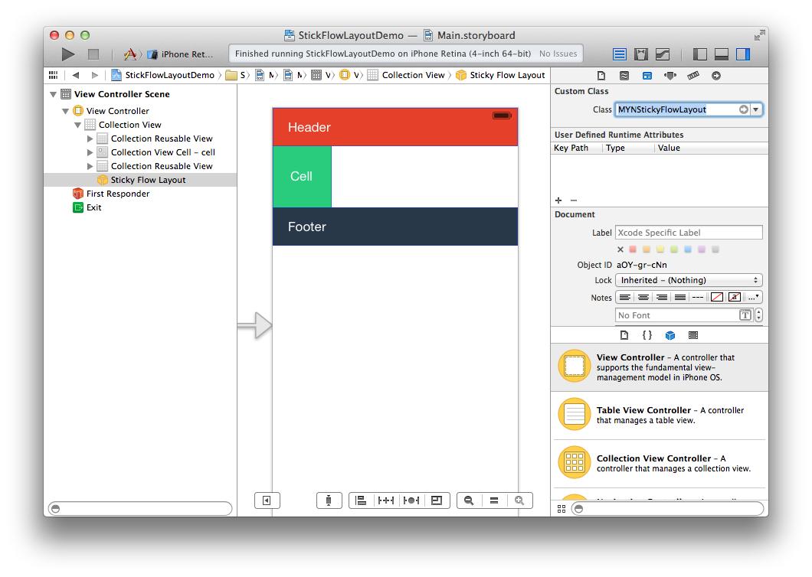The height and width of the screenshot is (577, 812).
Task: Show the Object library
Action: click(x=670, y=335)
